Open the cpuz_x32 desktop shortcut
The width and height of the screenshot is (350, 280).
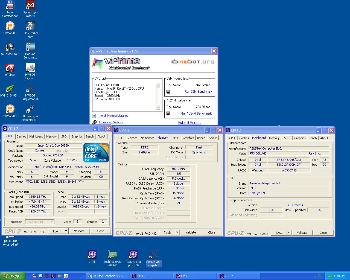point(133,258)
